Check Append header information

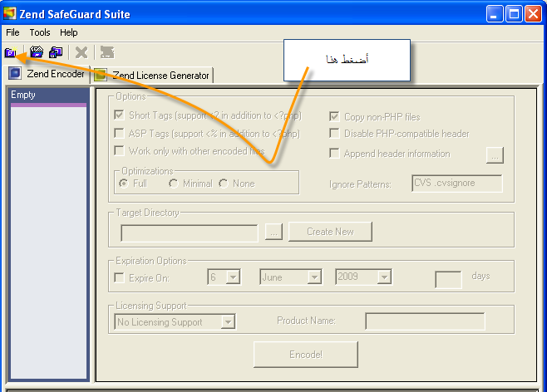(334, 154)
